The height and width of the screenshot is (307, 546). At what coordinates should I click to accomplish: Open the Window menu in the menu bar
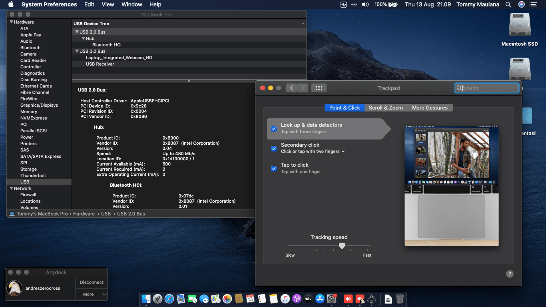tap(132, 4)
